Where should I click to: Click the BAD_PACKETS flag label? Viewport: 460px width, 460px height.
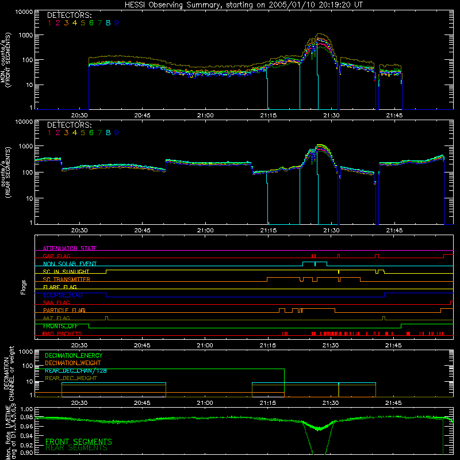[x=62, y=333]
